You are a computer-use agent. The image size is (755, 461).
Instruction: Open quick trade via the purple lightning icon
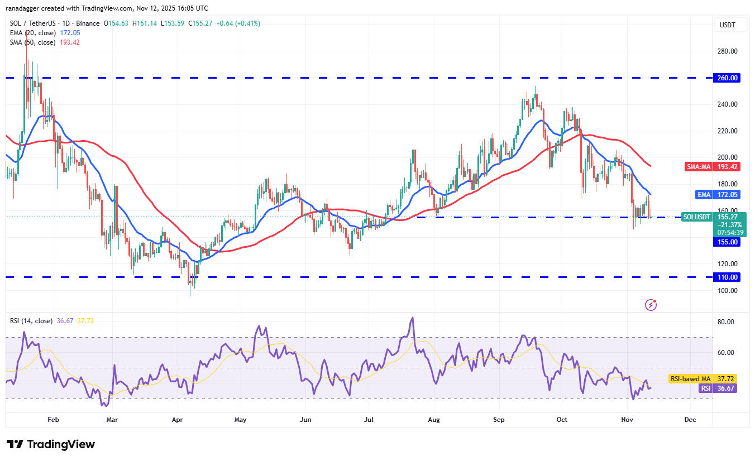651,305
